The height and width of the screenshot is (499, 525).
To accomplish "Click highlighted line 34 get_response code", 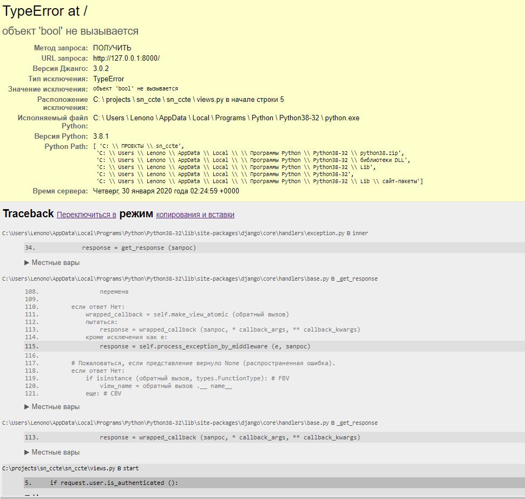I will click(274, 248).
